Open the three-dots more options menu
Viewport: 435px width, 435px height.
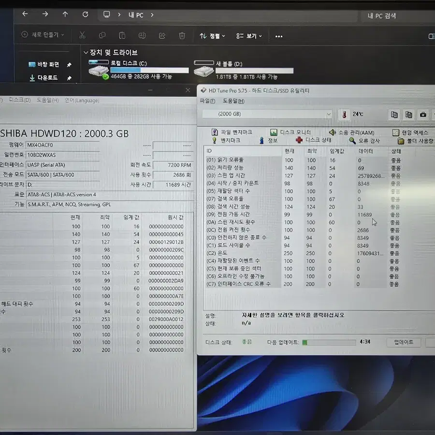279,36
